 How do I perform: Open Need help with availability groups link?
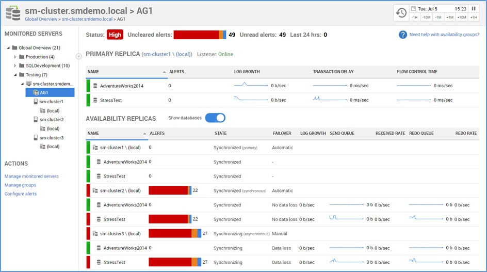(444, 35)
